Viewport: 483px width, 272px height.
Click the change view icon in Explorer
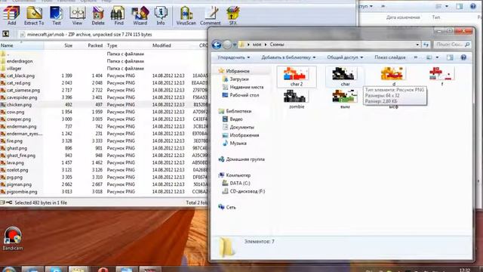(429, 57)
